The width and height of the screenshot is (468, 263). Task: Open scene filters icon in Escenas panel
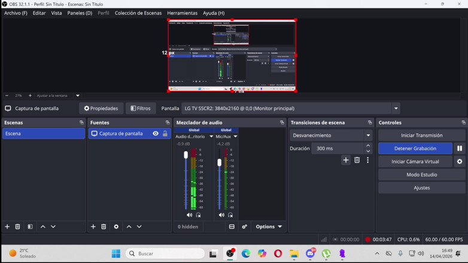coord(30,227)
